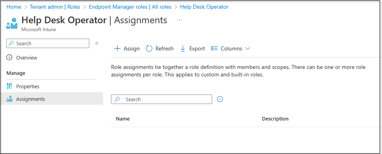382x154 pixels.
Task: Click the Columns button label
Action: 231,48
